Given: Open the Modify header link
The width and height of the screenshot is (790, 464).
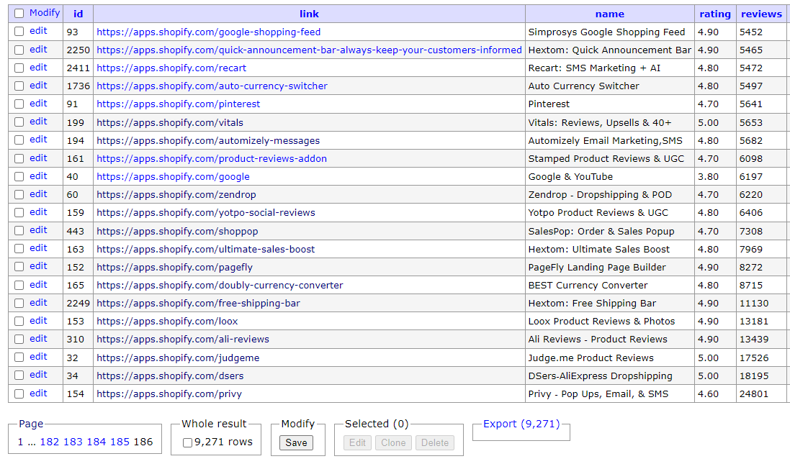Looking at the screenshot, I should 45,13.
